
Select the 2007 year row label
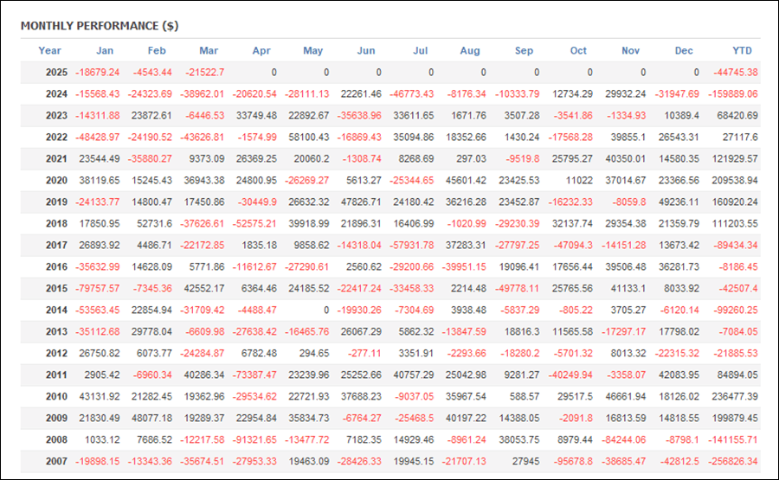coord(56,462)
